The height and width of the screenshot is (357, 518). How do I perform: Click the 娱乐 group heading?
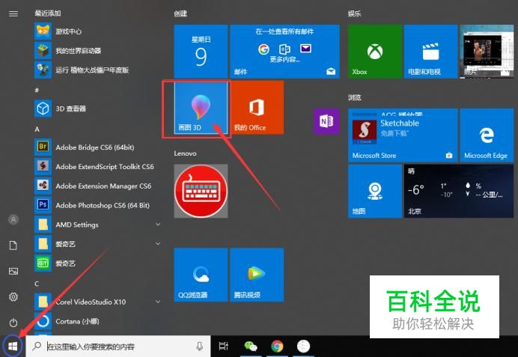coord(355,13)
